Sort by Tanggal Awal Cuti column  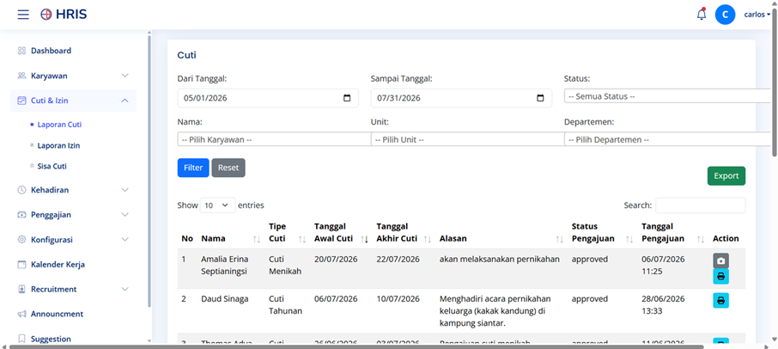pyautogui.click(x=364, y=239)
